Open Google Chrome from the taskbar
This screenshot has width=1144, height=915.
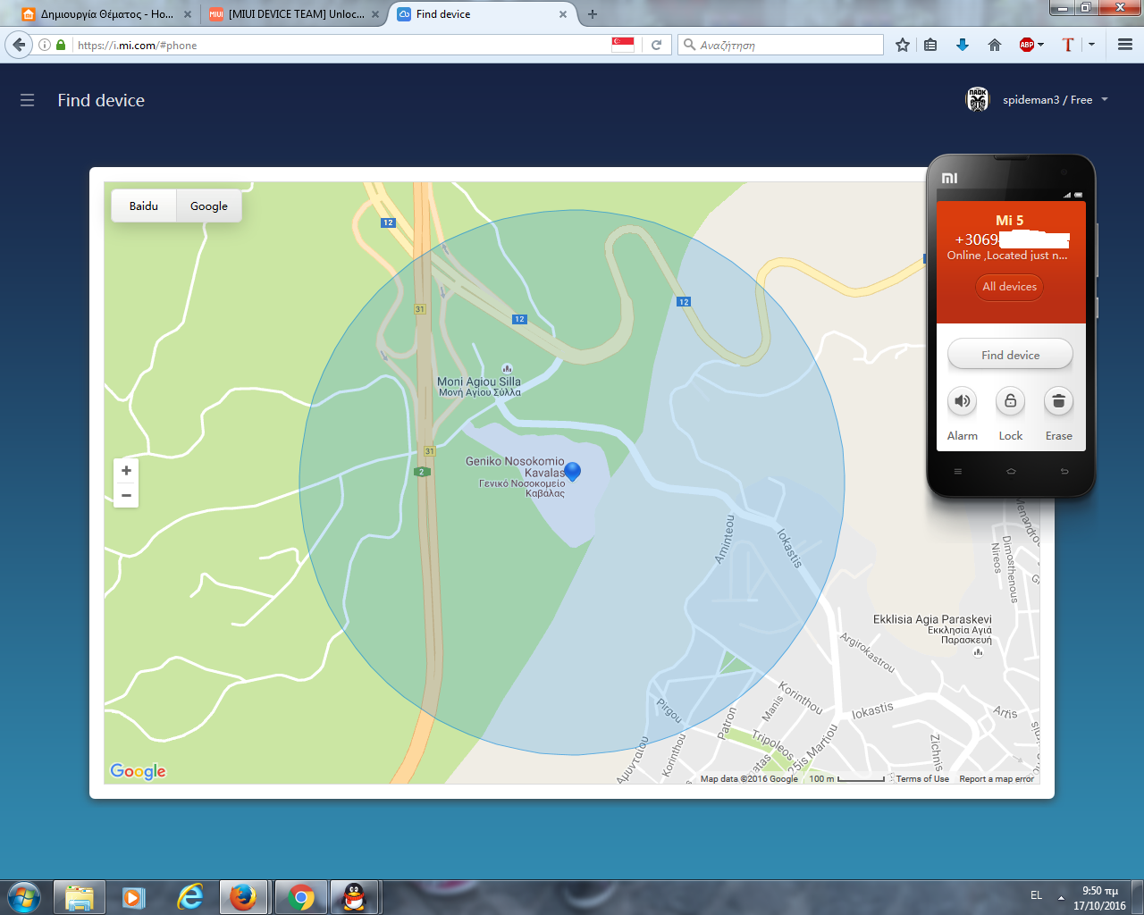point(301,897)
